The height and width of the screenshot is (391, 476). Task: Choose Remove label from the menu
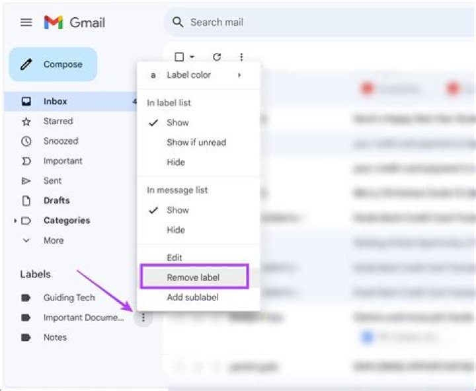tap(194, 276)
